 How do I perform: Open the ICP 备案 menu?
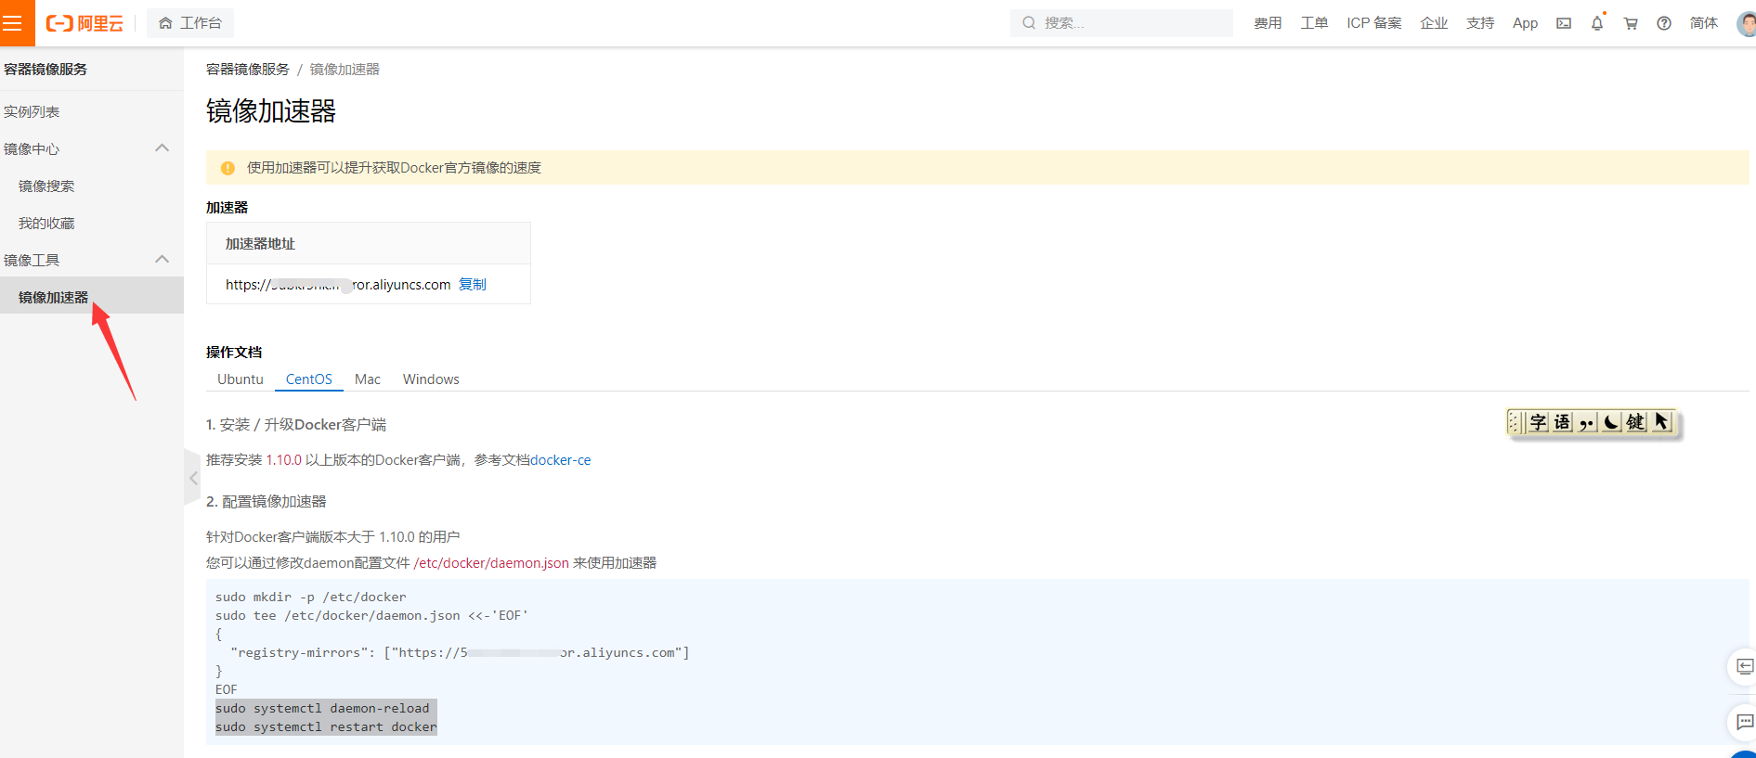click(1374, 23)
